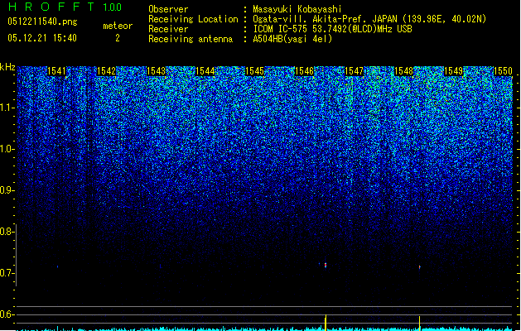Click the 1544 time marker
Viewport: 521px width, 331px height.
point(205,71)
